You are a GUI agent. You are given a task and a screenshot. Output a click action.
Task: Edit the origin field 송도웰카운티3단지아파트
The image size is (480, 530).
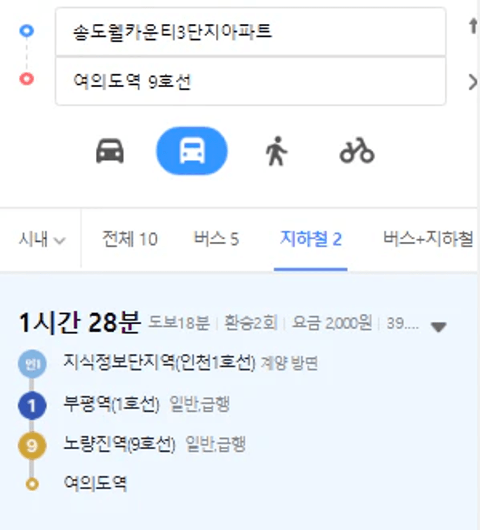(x=251, y=32)
